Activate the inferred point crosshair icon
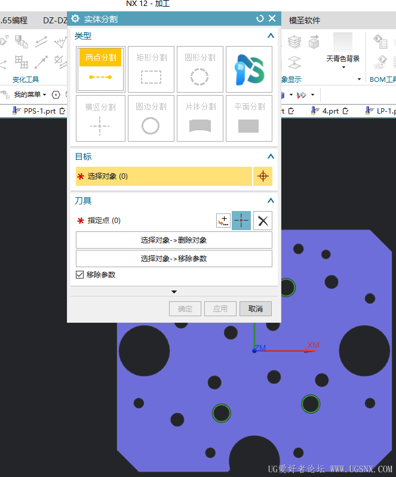 [x=241, y=221]
